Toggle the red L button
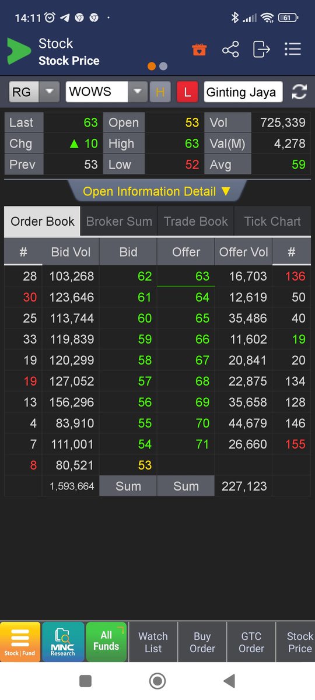The image size is (315, 700). coord(187,92)
